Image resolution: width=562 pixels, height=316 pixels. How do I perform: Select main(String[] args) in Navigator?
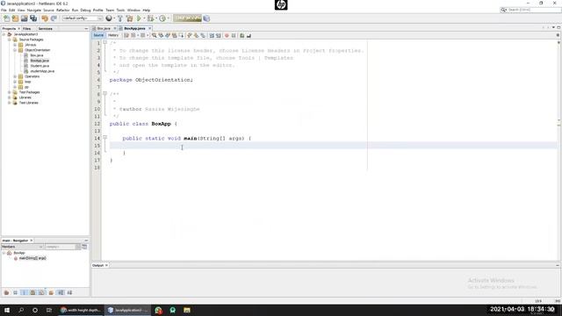[x=32, y=258]
